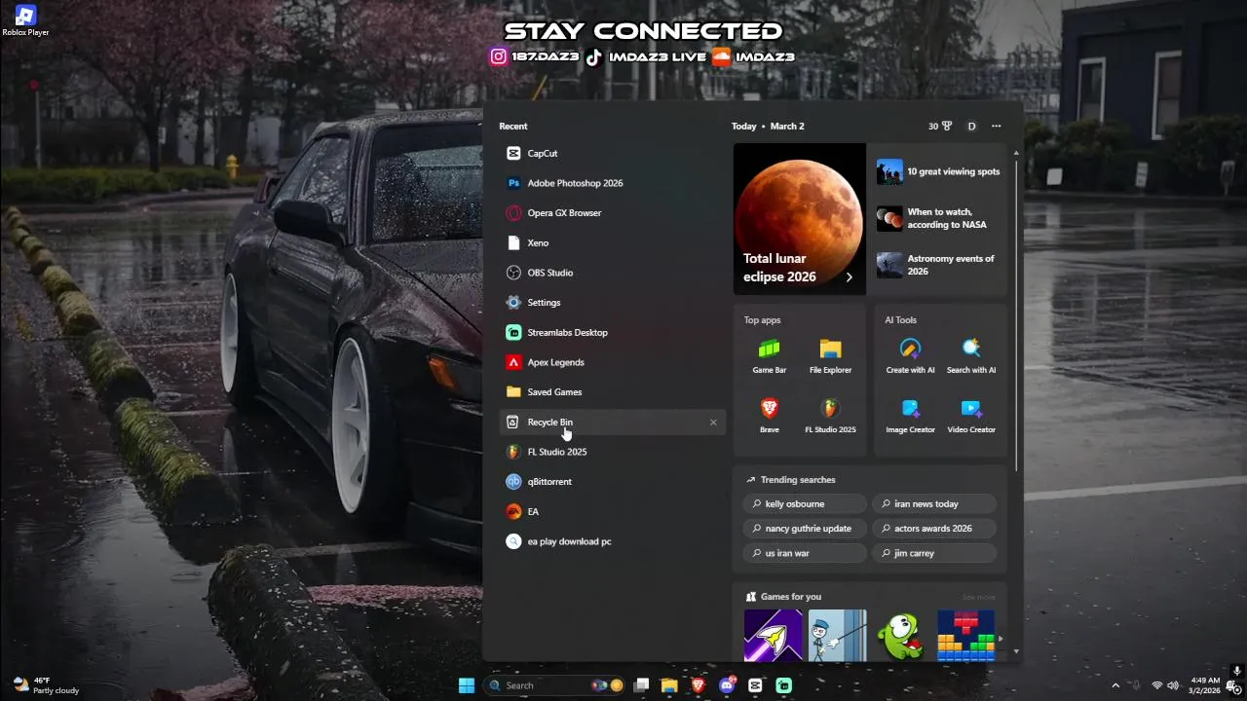Search trending topic us iran war
Image resolution: width=1247 pixels, height=701 pixels.
(805, 553)
